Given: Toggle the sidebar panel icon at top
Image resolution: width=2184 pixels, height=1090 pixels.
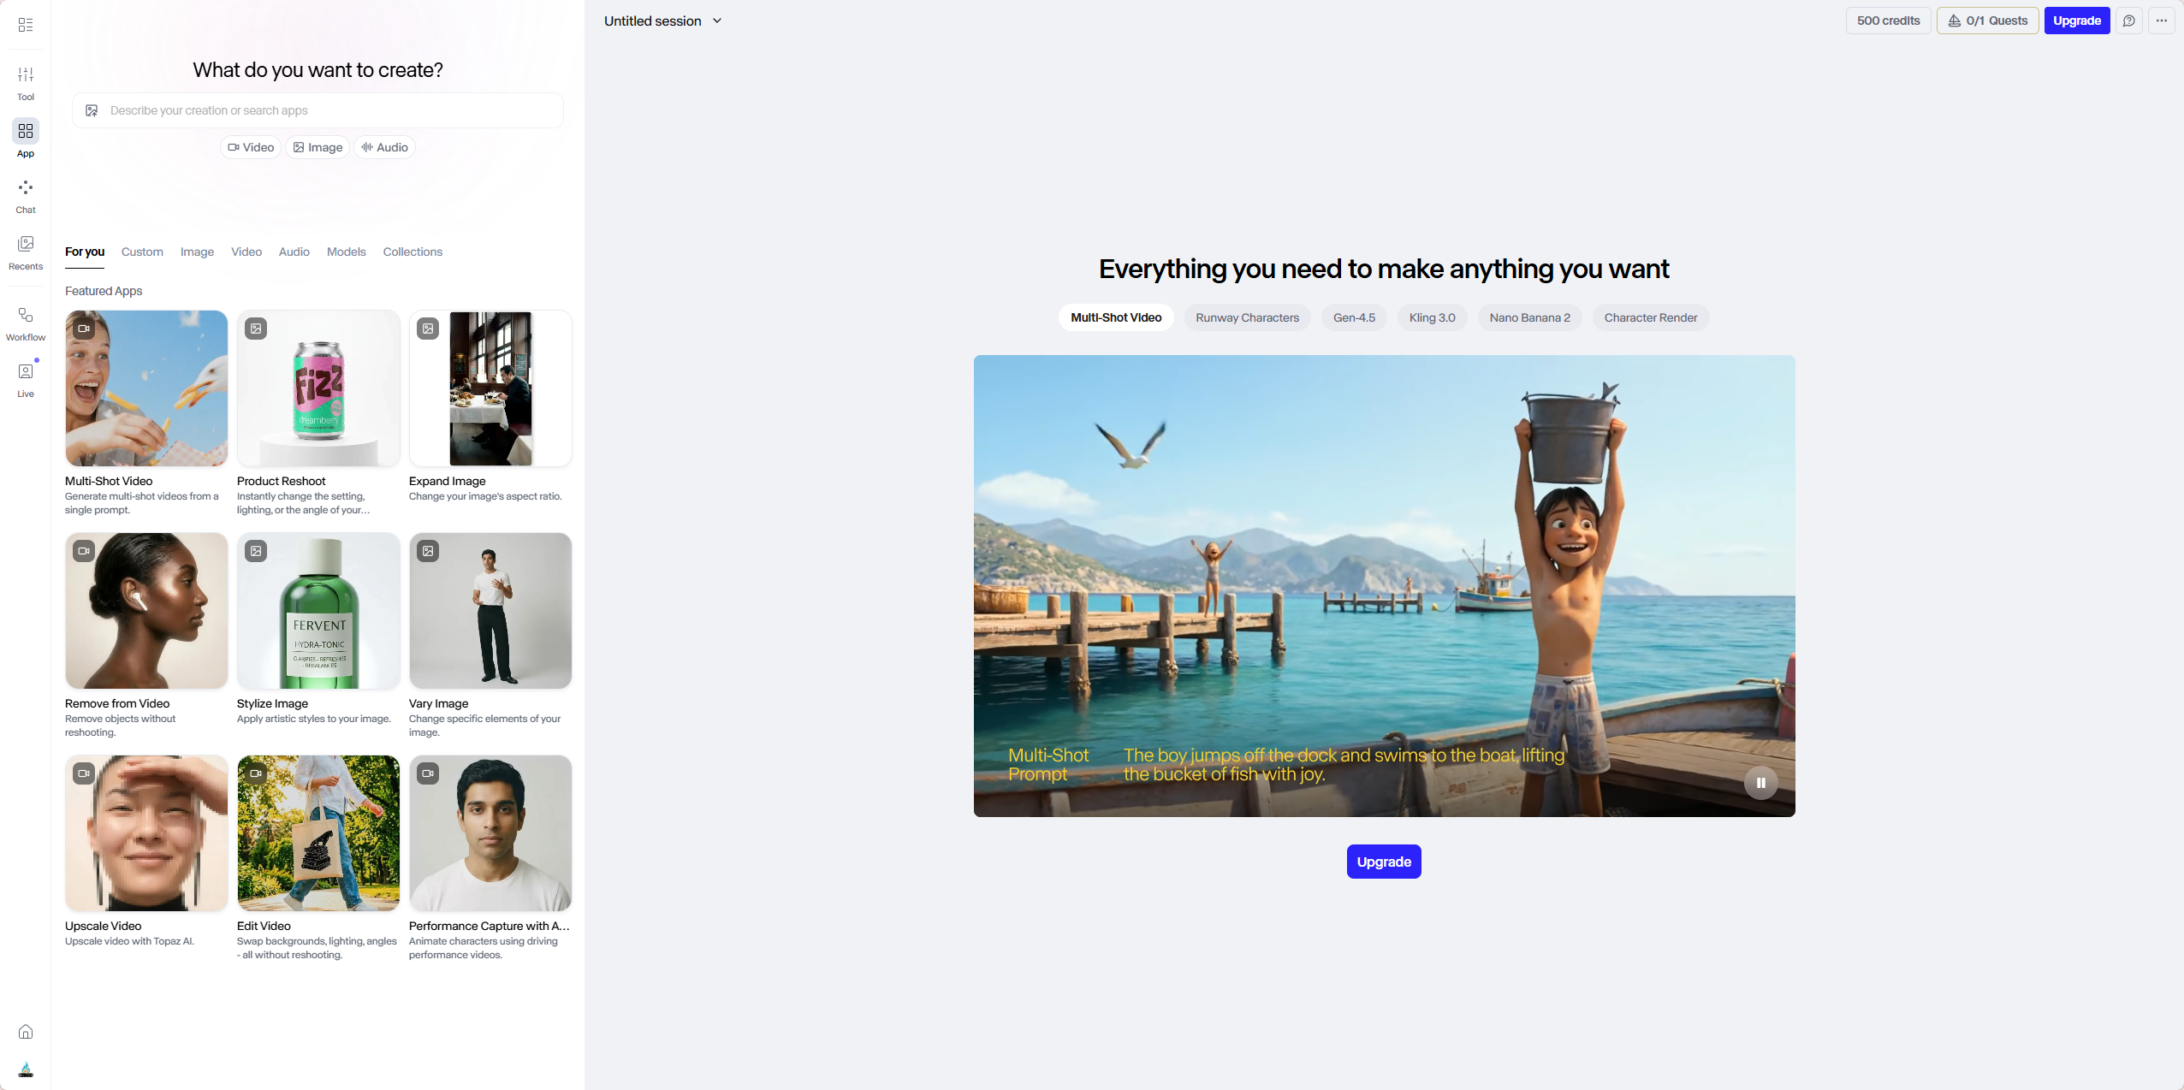Looking at the screenshot, I should click(x=26, y=25).
